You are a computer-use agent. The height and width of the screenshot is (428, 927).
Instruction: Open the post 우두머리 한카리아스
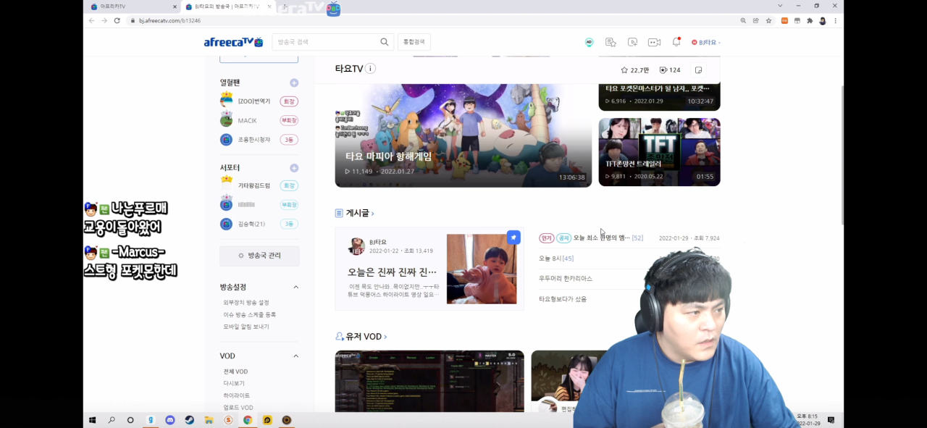566,279
